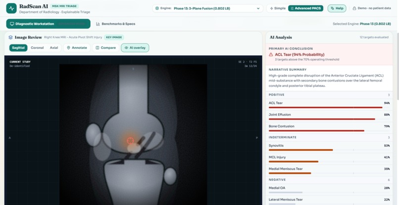Click the warning triangle icon in primary conclusion
The image size is (399, 205).
click(271, 55)
